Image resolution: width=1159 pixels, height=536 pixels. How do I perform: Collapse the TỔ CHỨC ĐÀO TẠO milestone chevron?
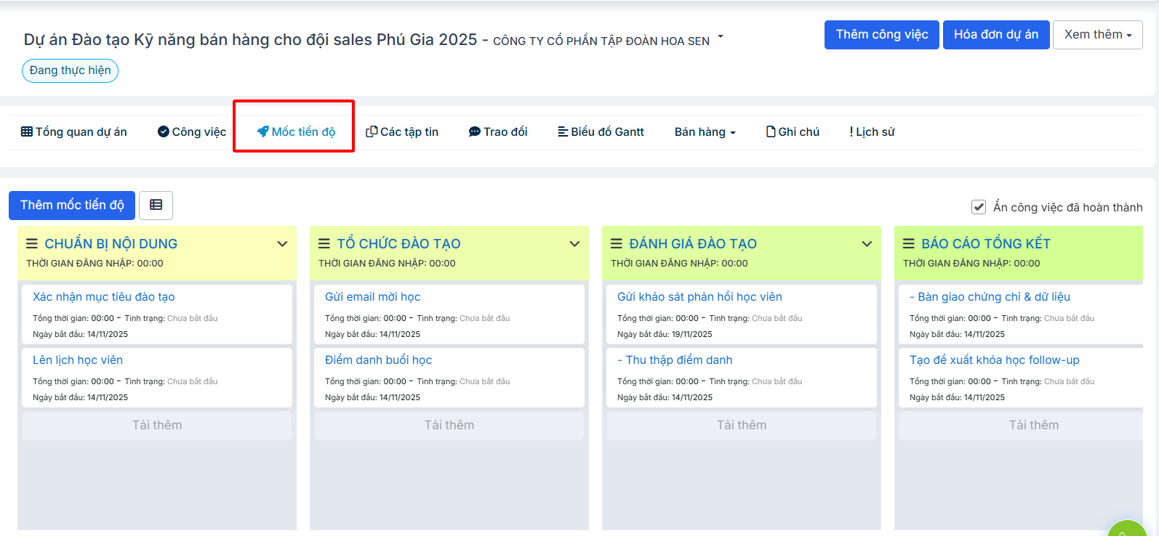pyautogui.click(x=574, y=244)
